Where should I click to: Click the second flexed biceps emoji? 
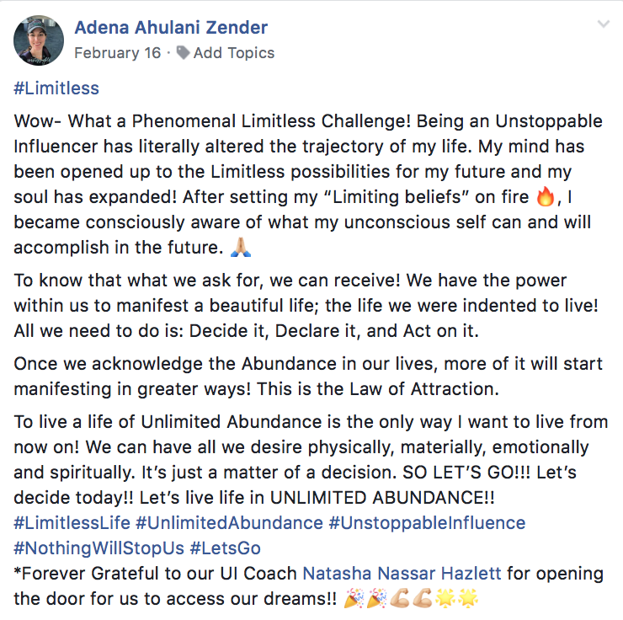(x=422, y=600)
